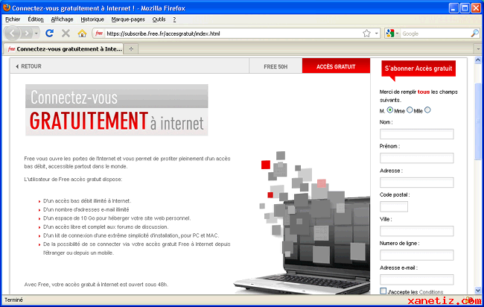This screenshot has width=484, height=307.
Task: Click the Adresse input field
Action: [x=417, y=183]
